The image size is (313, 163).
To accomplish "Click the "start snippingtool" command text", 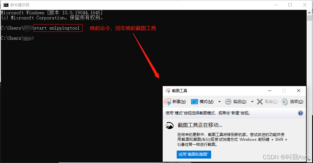I will (57, 28).
